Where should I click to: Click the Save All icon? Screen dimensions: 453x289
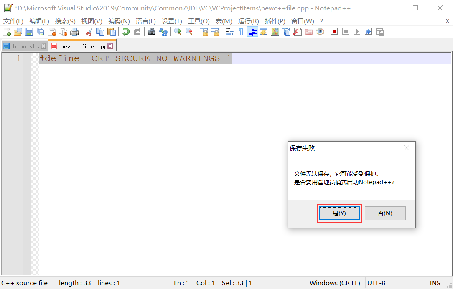[40, 31]
